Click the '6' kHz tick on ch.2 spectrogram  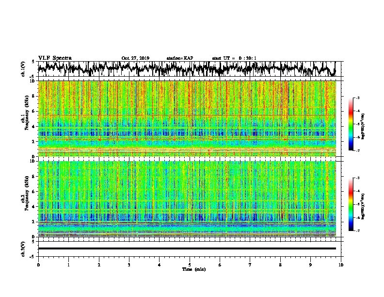34,191
